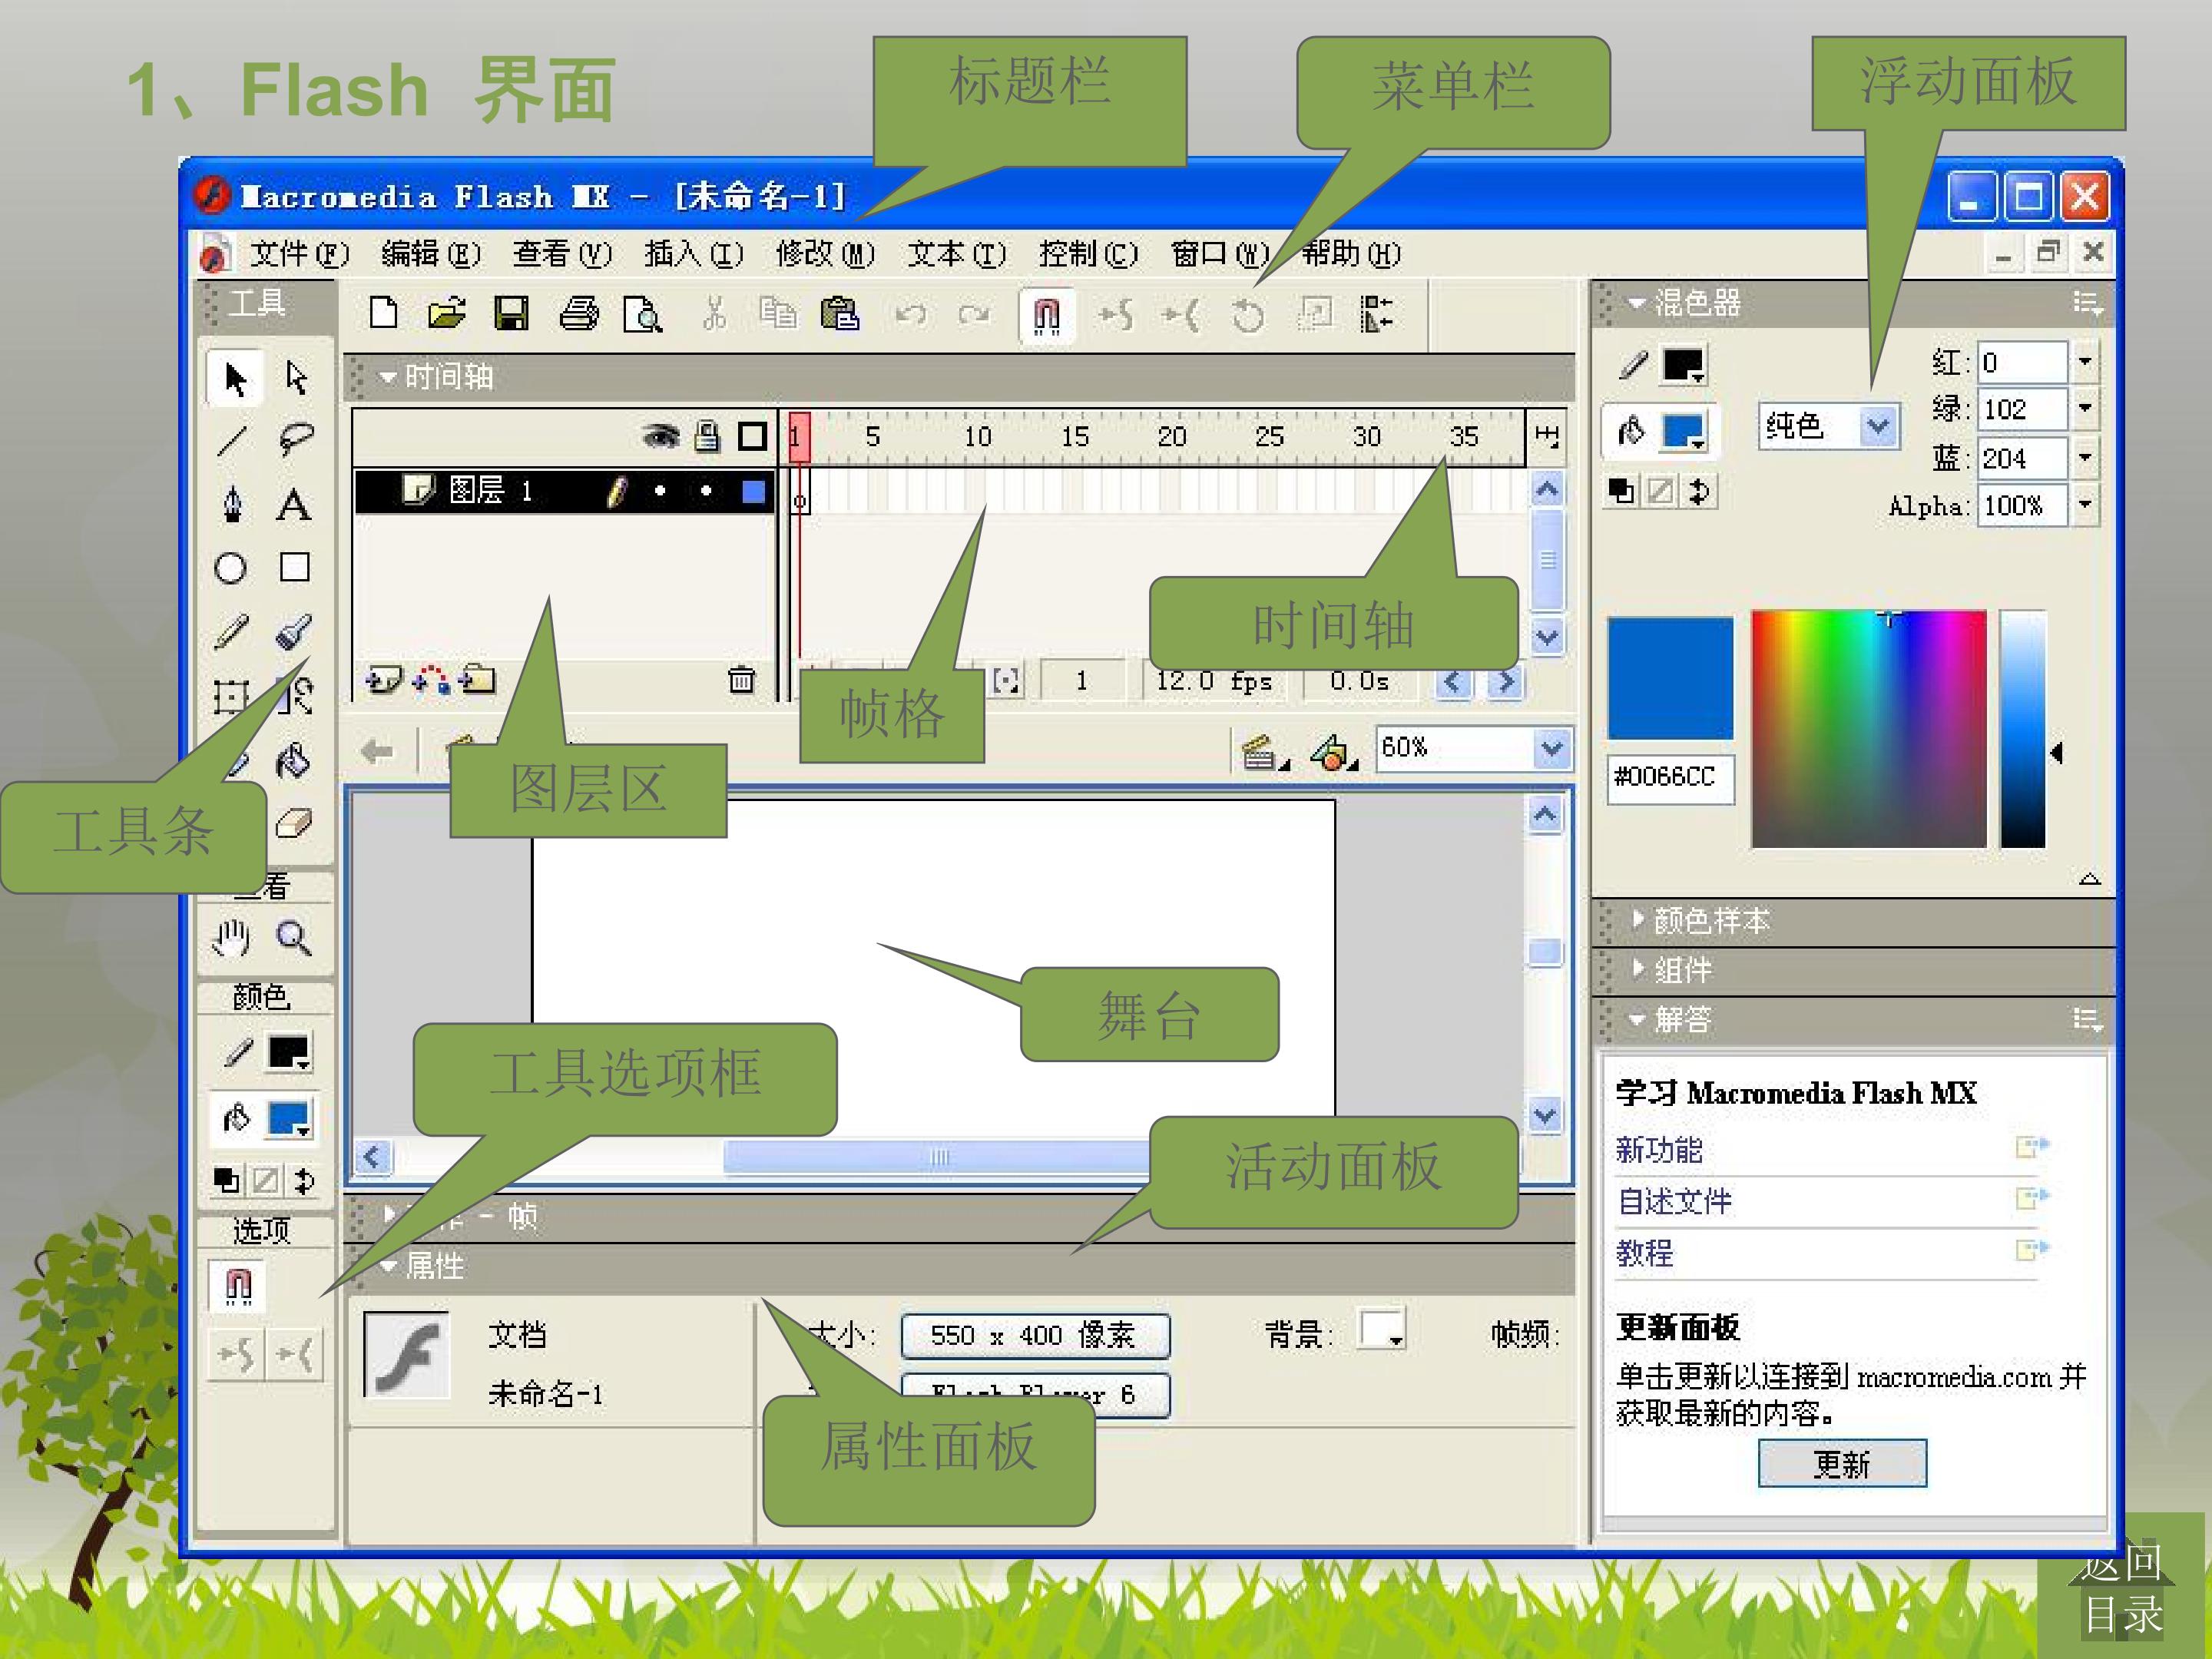Open the 60% zoom dropdown
The height and width of the screenshot is (1659, 2212).
click(x=1552, y=749)
